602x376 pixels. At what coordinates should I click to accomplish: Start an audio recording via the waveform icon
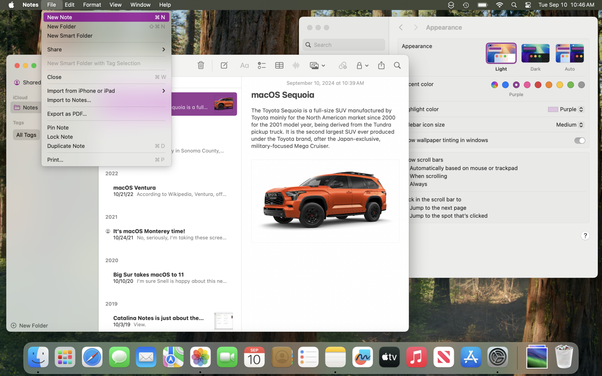click(296, 65)
